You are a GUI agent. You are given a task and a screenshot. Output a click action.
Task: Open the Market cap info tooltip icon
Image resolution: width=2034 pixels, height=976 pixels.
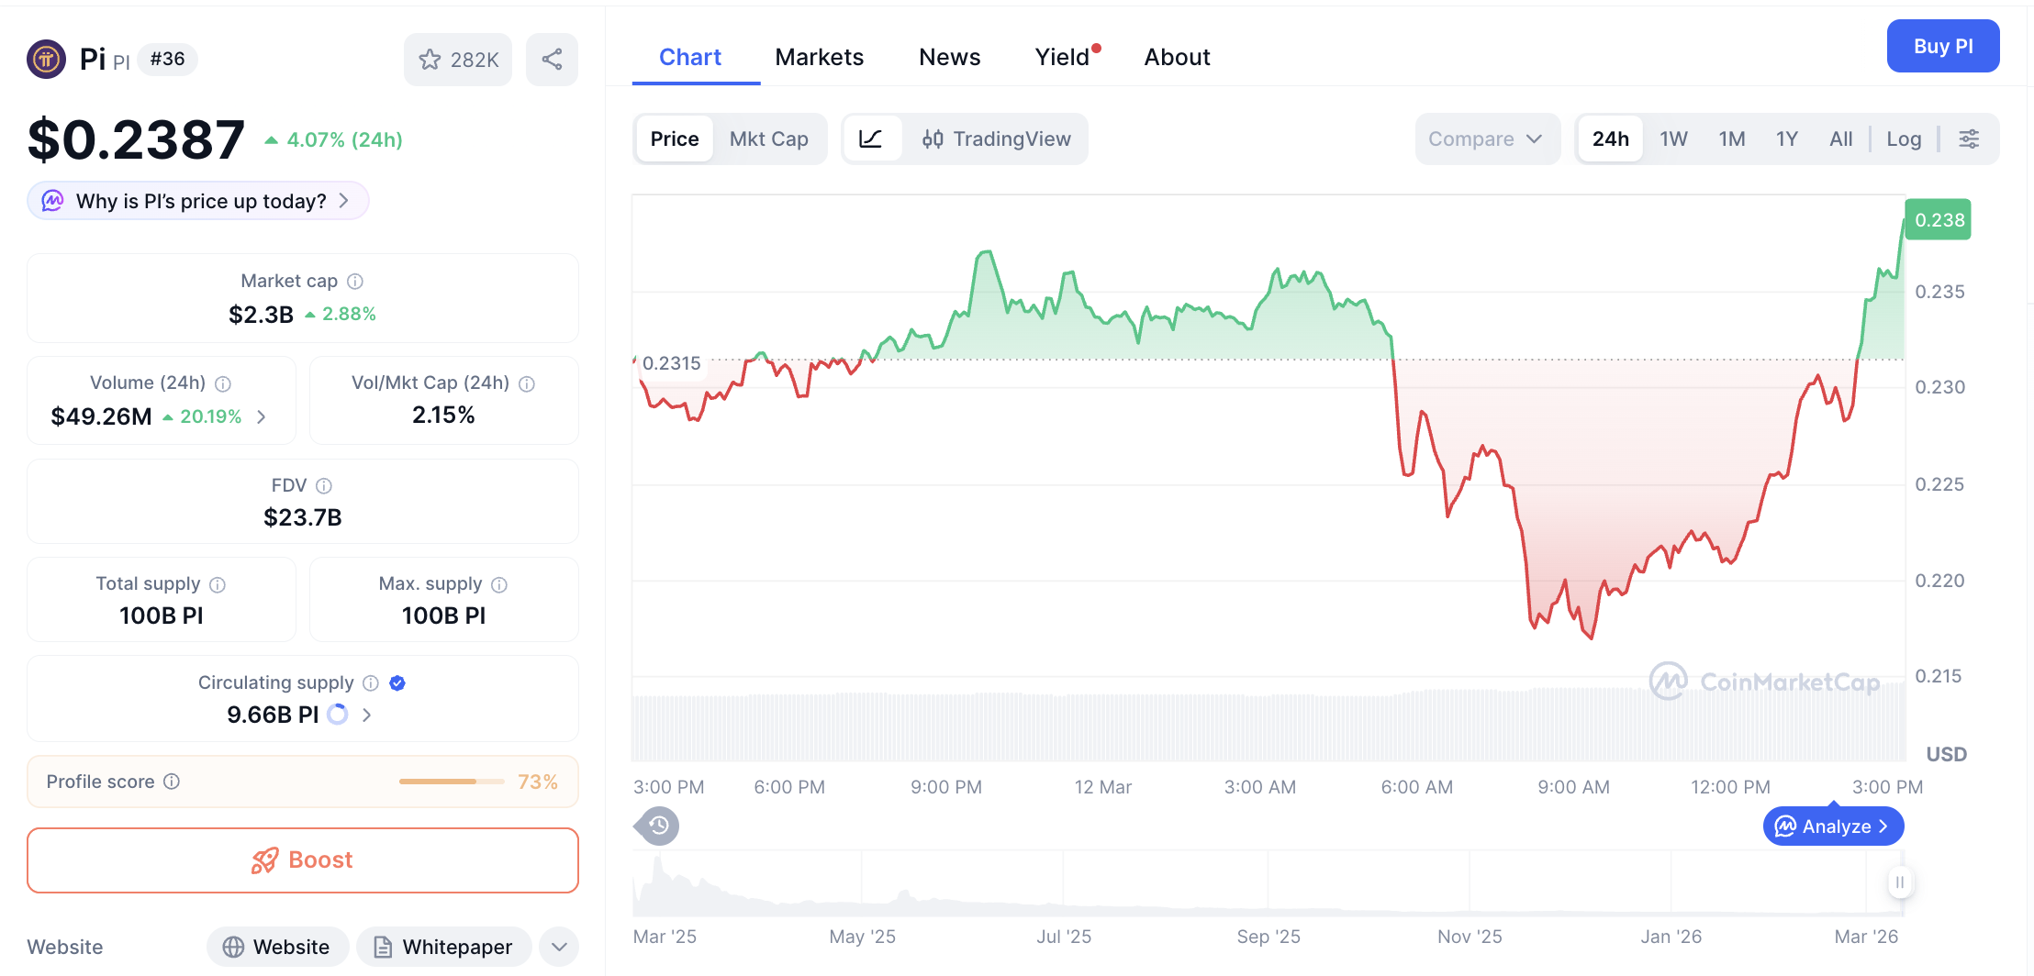coord(356,281)
